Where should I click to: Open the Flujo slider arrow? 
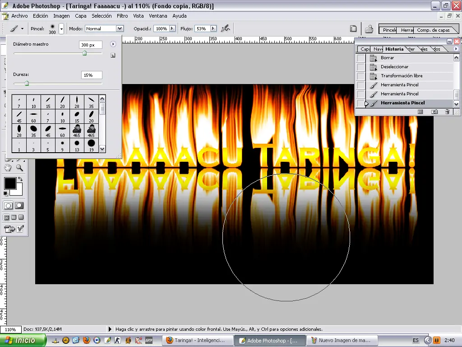213,28
